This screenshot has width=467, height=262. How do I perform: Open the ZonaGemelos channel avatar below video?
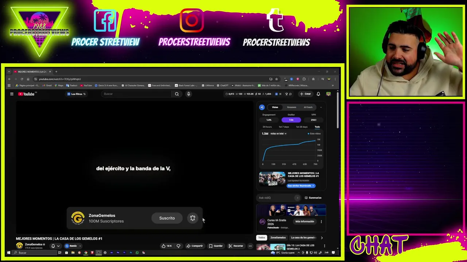tap(19, 246)
